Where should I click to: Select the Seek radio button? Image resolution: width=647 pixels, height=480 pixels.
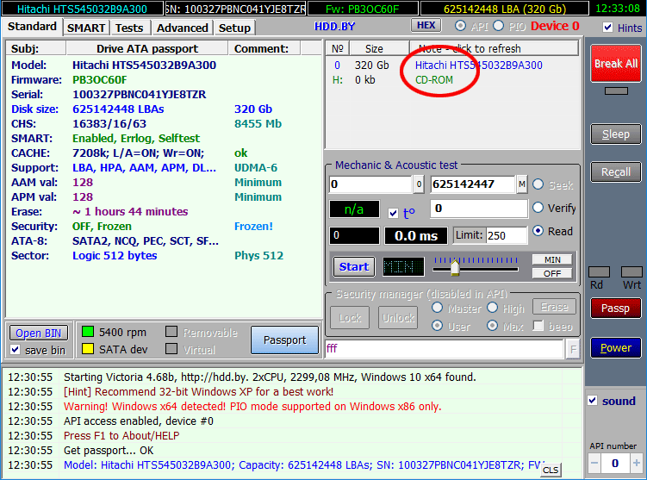pos(538,184)
